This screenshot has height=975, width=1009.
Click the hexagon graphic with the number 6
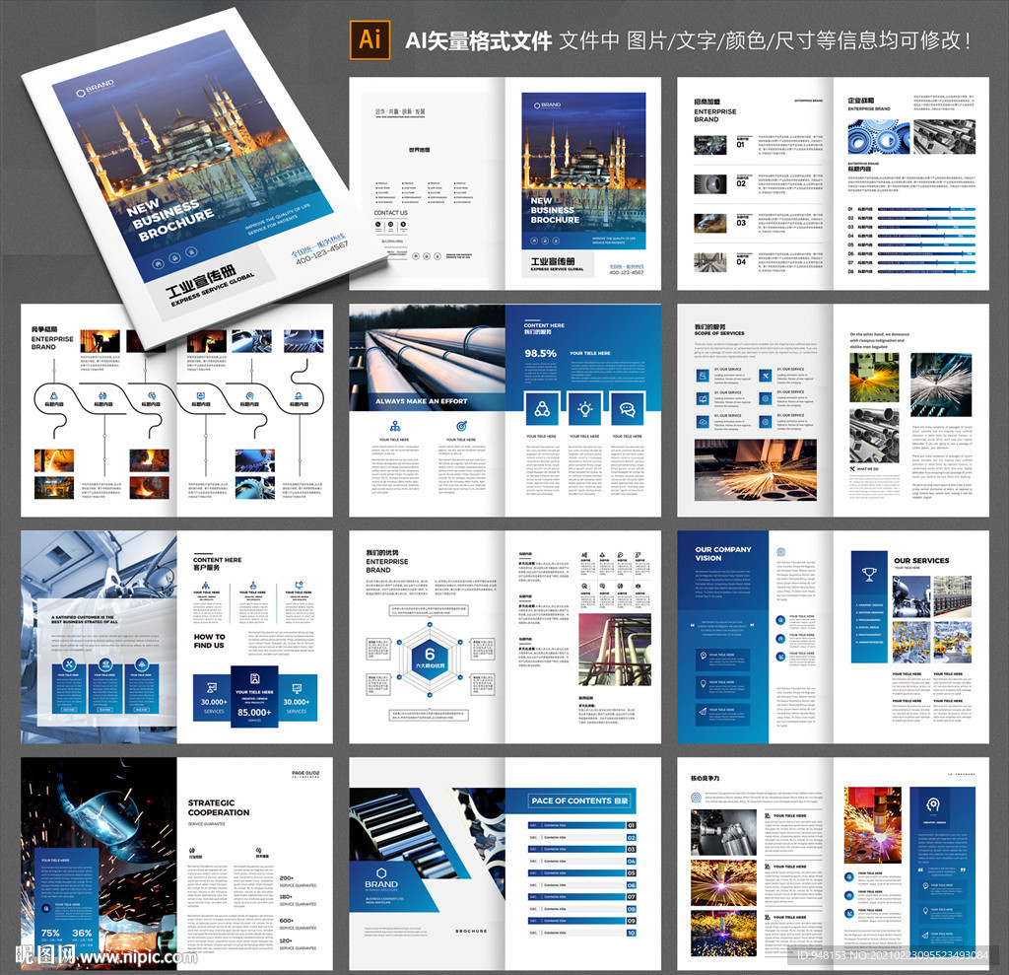point(430,659)
